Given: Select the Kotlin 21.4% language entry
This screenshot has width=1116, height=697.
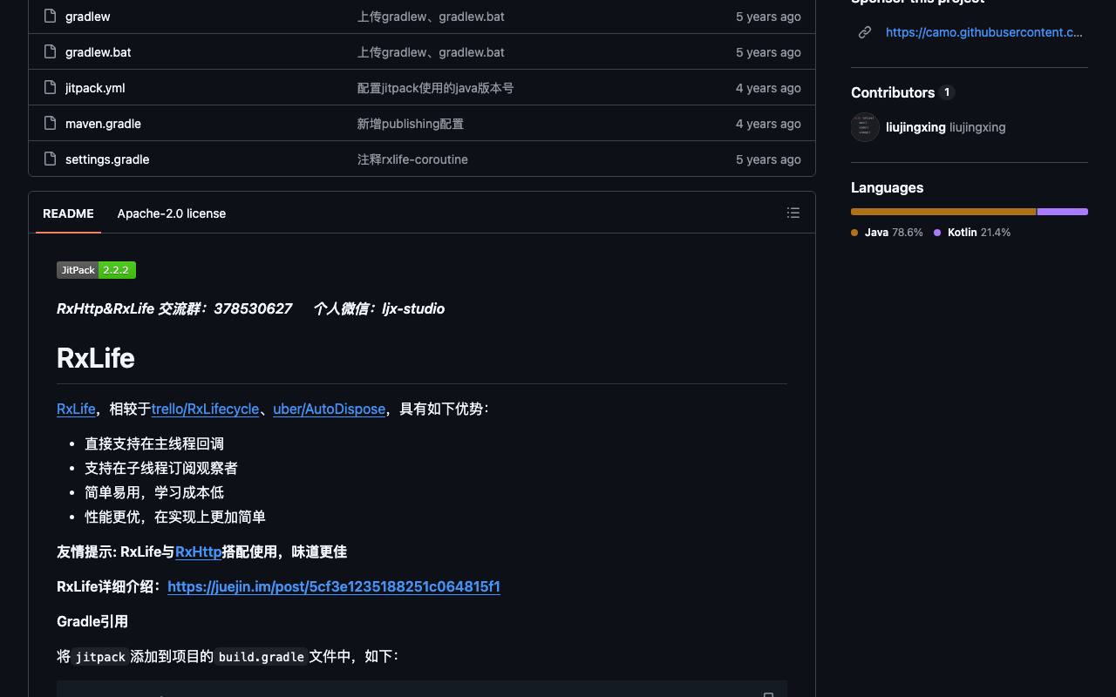Looking at the screenshot, I should tap(972, 233).
